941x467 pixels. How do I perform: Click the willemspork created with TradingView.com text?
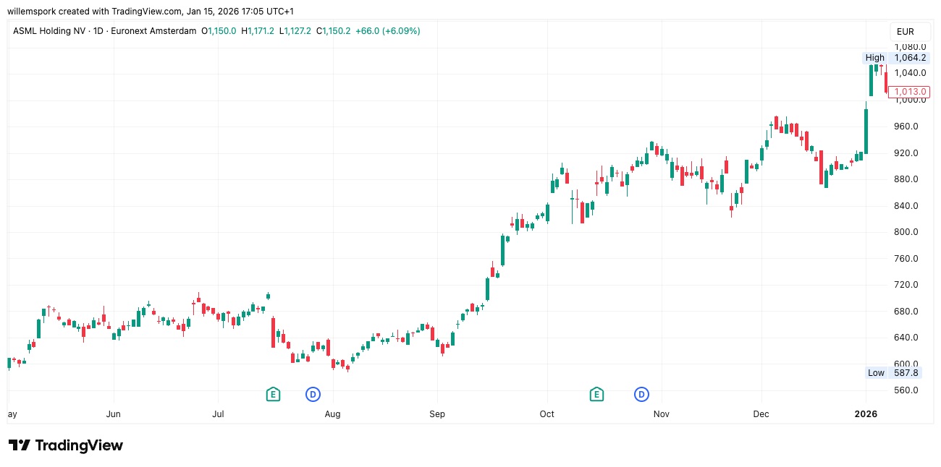click(101, 12)
